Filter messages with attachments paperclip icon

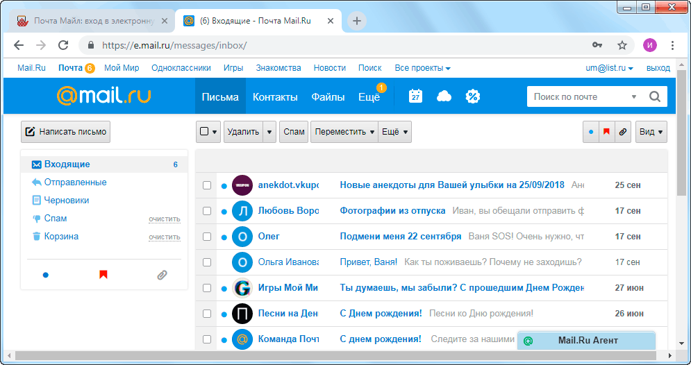coord(623,132)
